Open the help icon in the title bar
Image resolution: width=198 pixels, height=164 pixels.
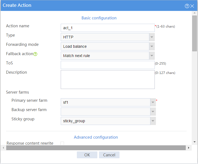click(x=187, y=6)
